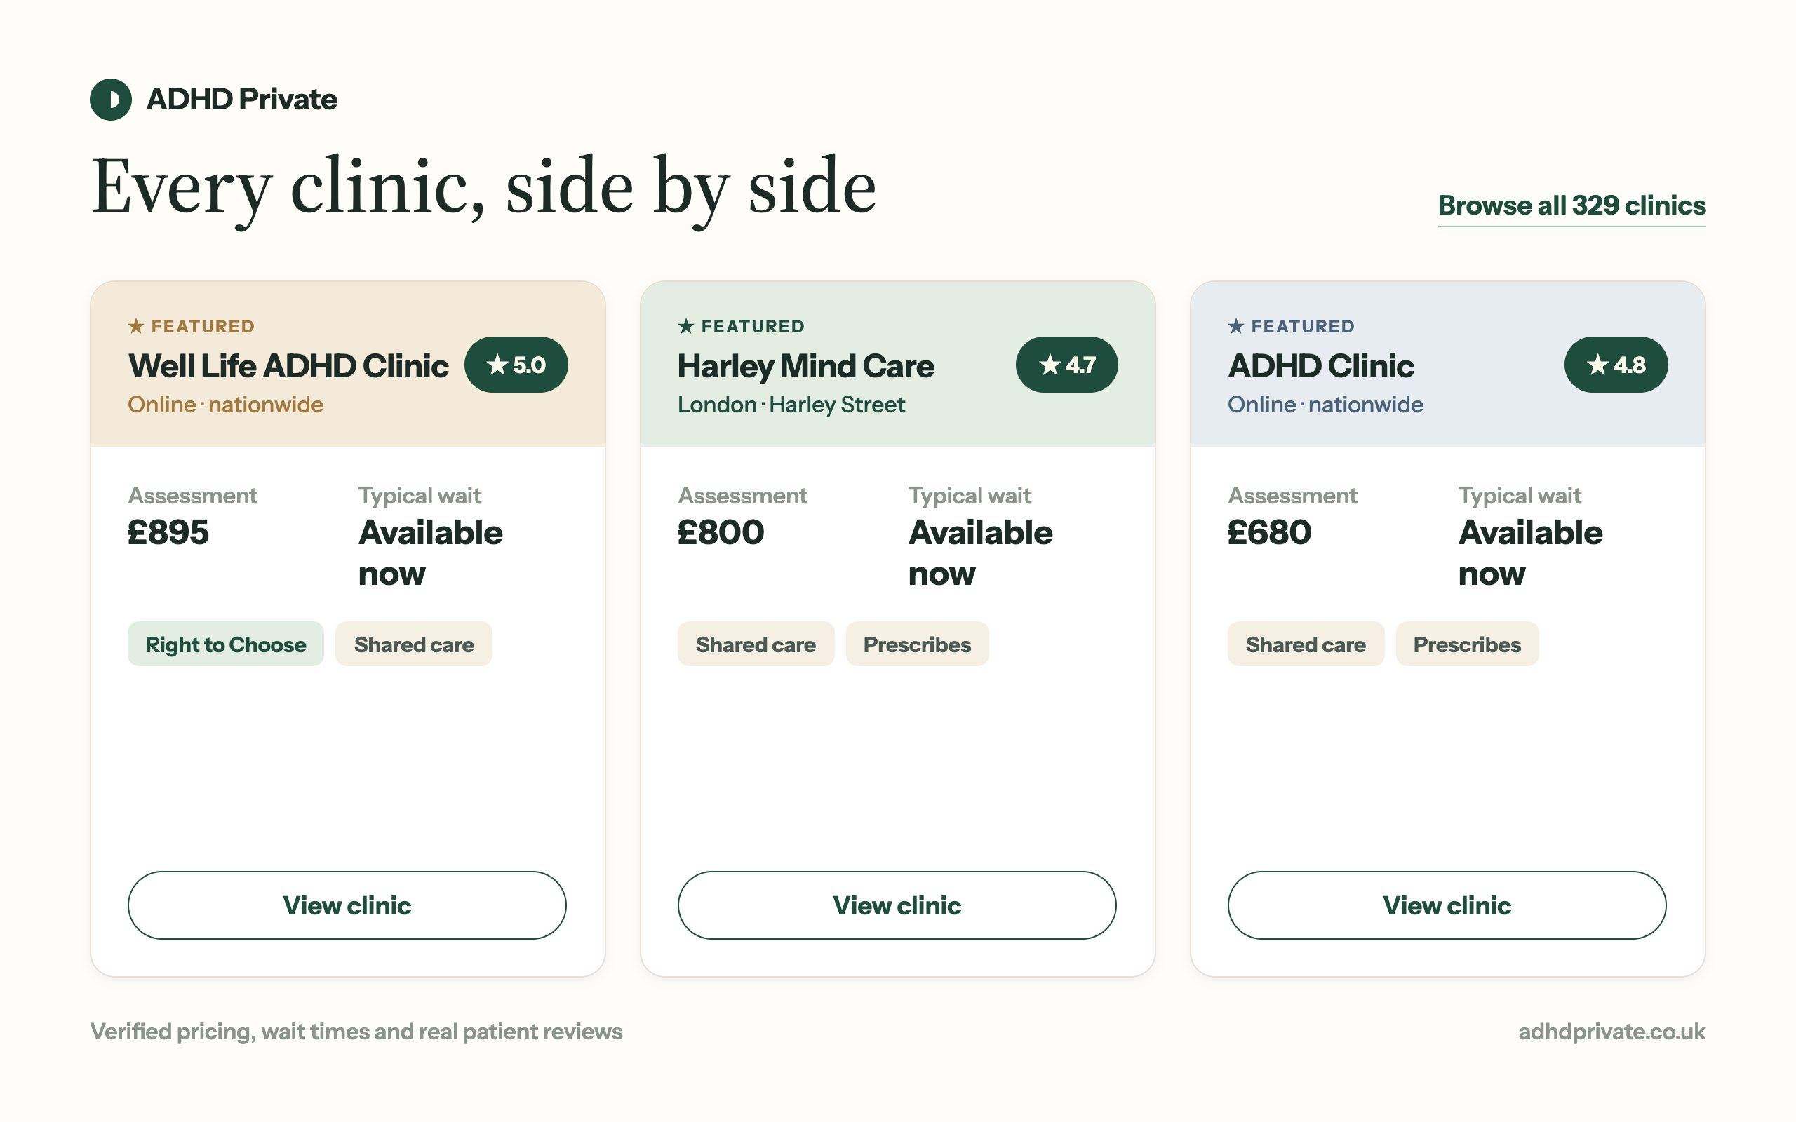
Task: Click the adhdprivate.co.uk footer text
Action: coord(1612,1032)
